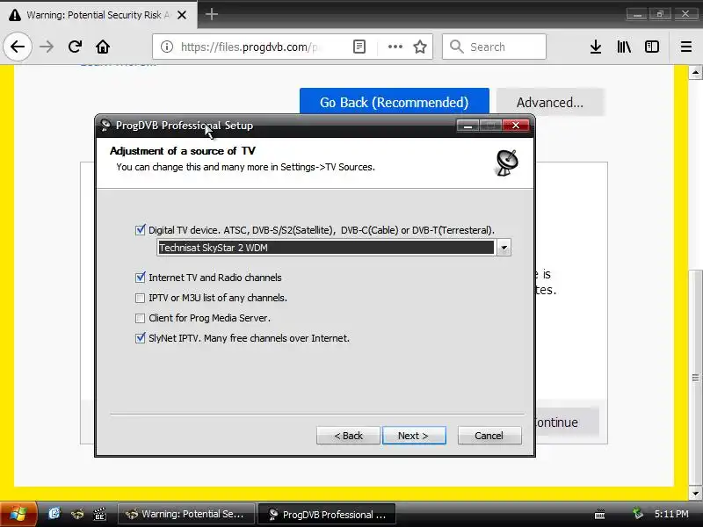703x527 pixels.
Task: Enable IPTV or M3U list option
Action: click(x=141, y=298)
